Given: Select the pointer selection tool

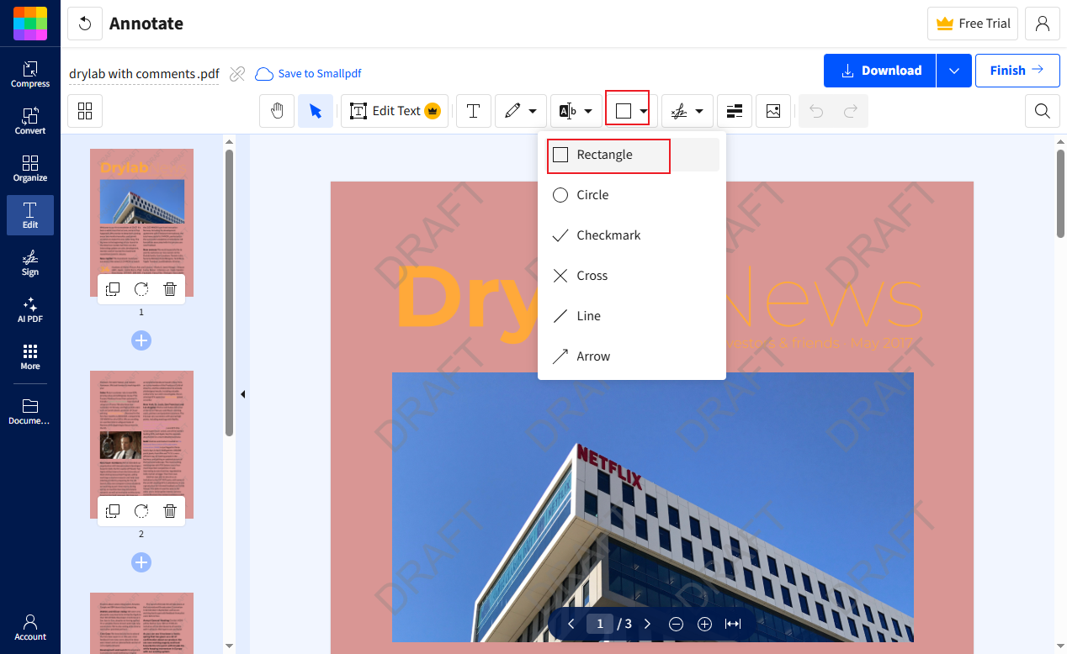Looking at the screenshot, I should (x=316, y=110).
